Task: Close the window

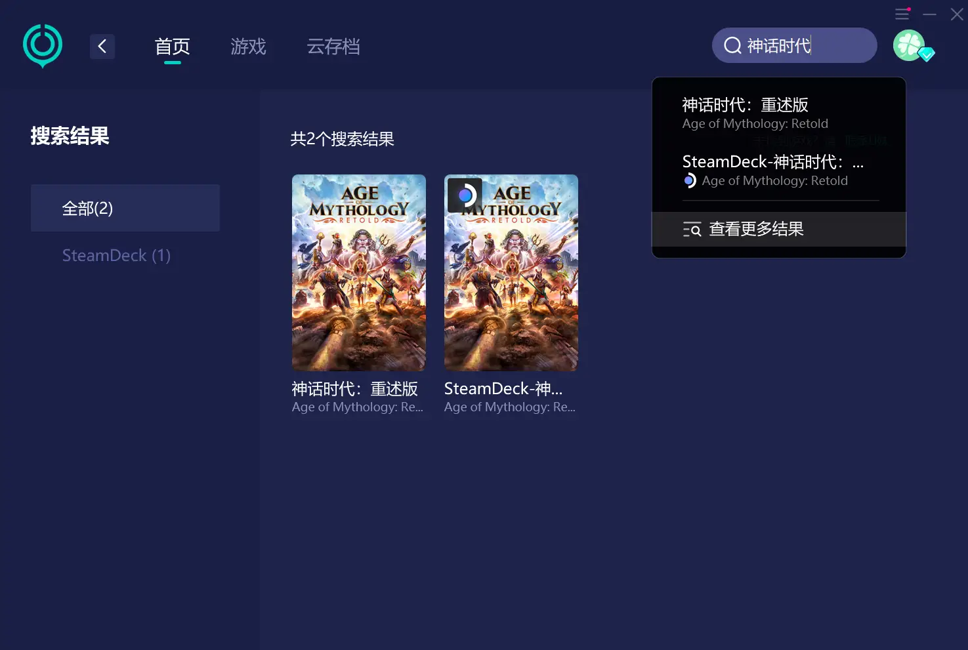Action: click(x=957, y=14)
